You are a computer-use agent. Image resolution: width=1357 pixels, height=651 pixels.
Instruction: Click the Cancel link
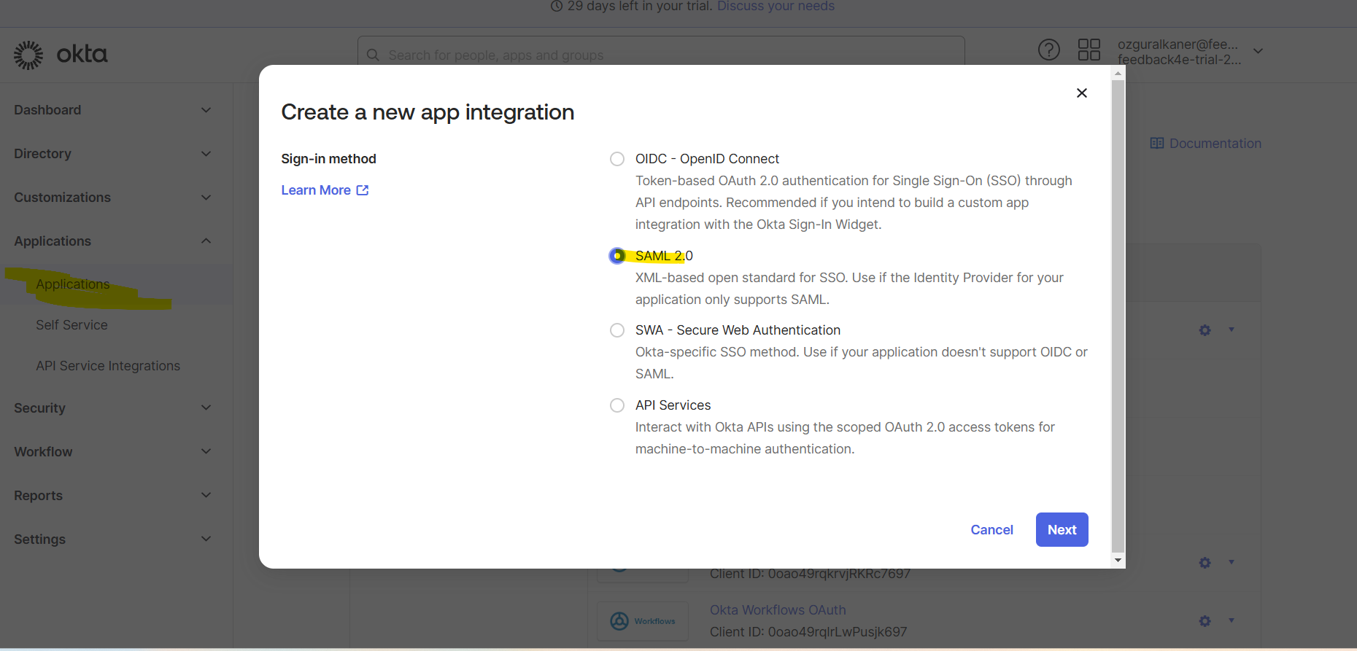point(991,530)
